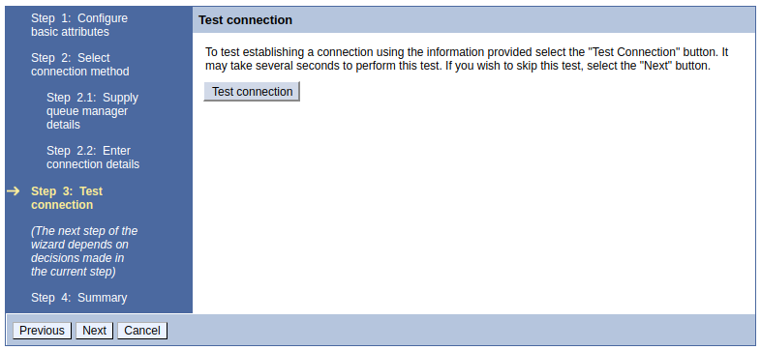Select highlighted Step 3 Test connection

pyautogui.click(x=67, y=198)
